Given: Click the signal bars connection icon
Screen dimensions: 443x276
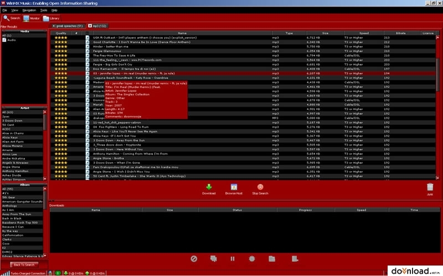Looking at the screenshot, I should click(x=6, y=273).
